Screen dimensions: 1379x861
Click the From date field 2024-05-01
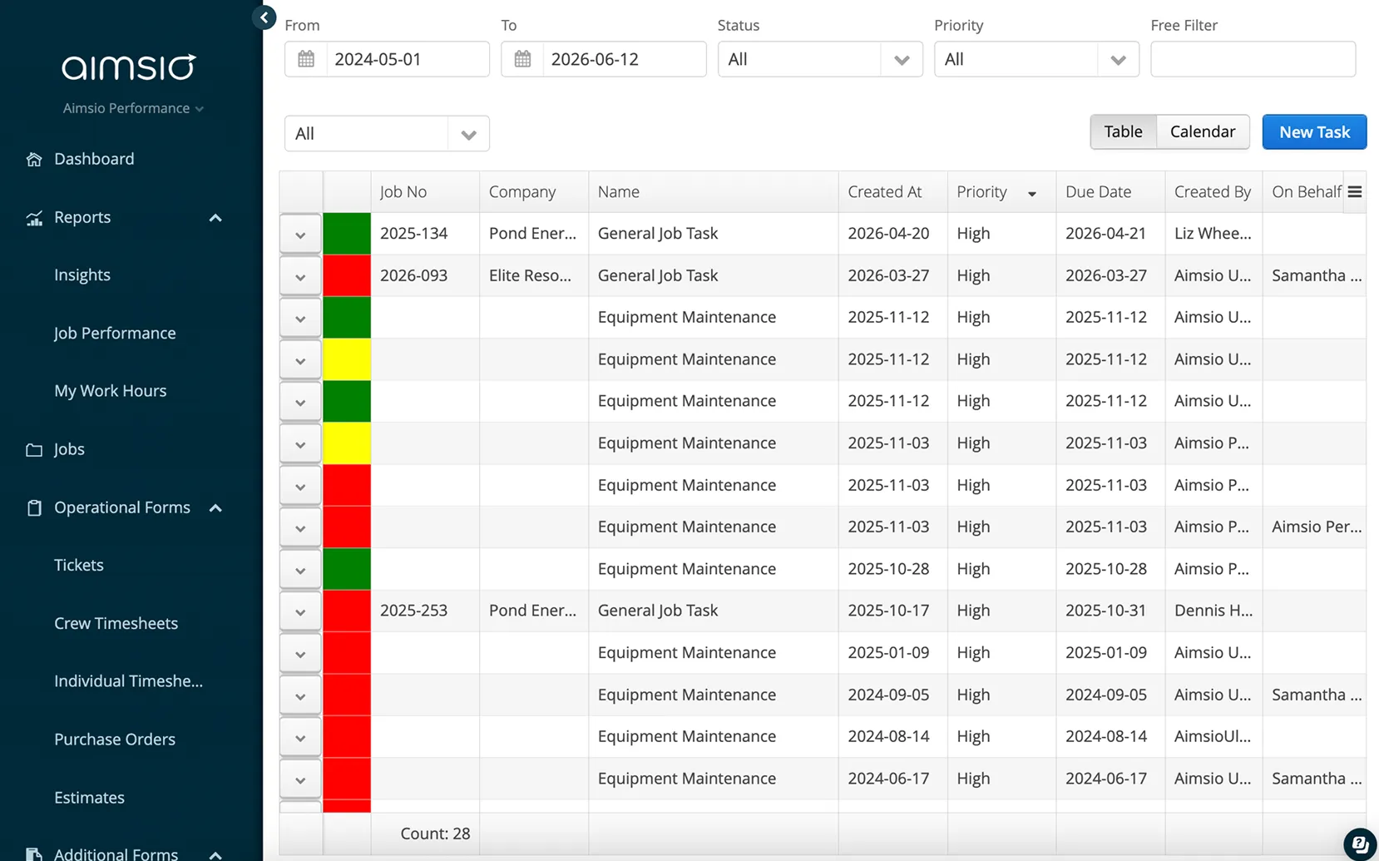tap(408, 59)
